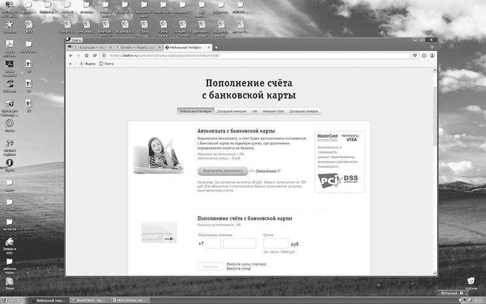
Task: Click the Opera menu button
Action: 75,39
